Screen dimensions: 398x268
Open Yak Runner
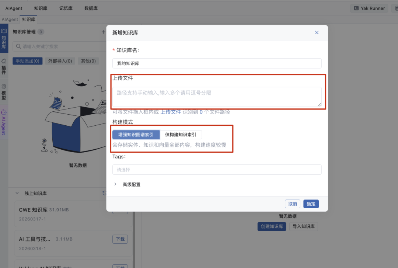[x=369, y=8]
